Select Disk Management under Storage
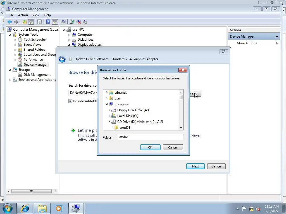The height and width of the screenshot is (214, 286). 37,75
